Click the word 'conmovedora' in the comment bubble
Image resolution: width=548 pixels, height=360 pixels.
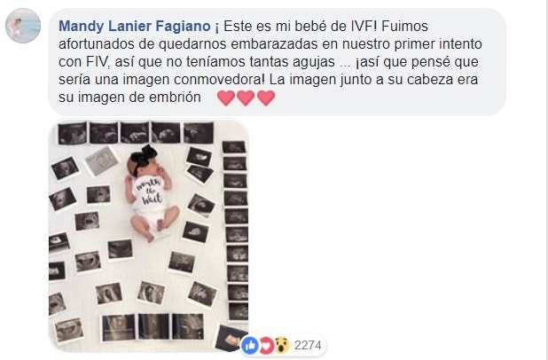coord(219,79)
